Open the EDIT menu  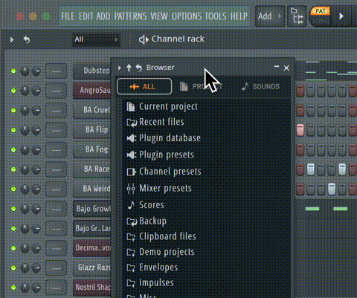86,16
